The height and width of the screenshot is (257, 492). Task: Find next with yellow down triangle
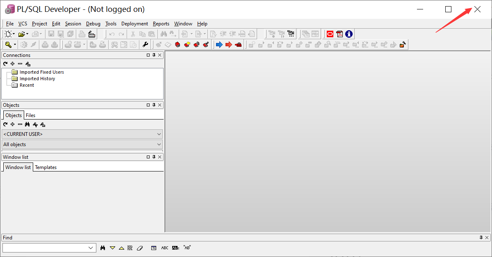[112, 248]
